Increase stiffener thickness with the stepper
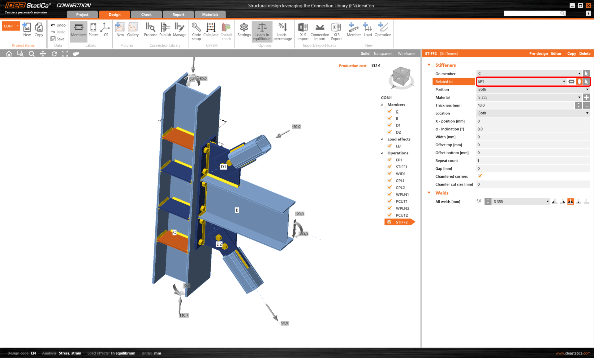 (x=578, y=104)
